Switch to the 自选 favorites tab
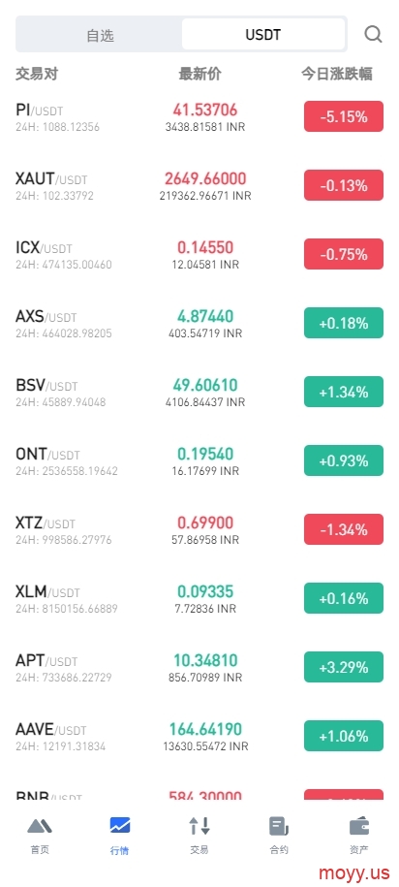The height and width of the screenshot is (887, 399). [100, 35]
